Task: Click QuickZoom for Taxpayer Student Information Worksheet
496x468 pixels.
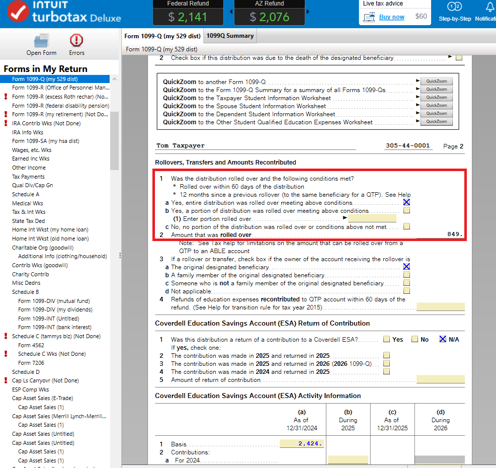Action: (436, 98)
